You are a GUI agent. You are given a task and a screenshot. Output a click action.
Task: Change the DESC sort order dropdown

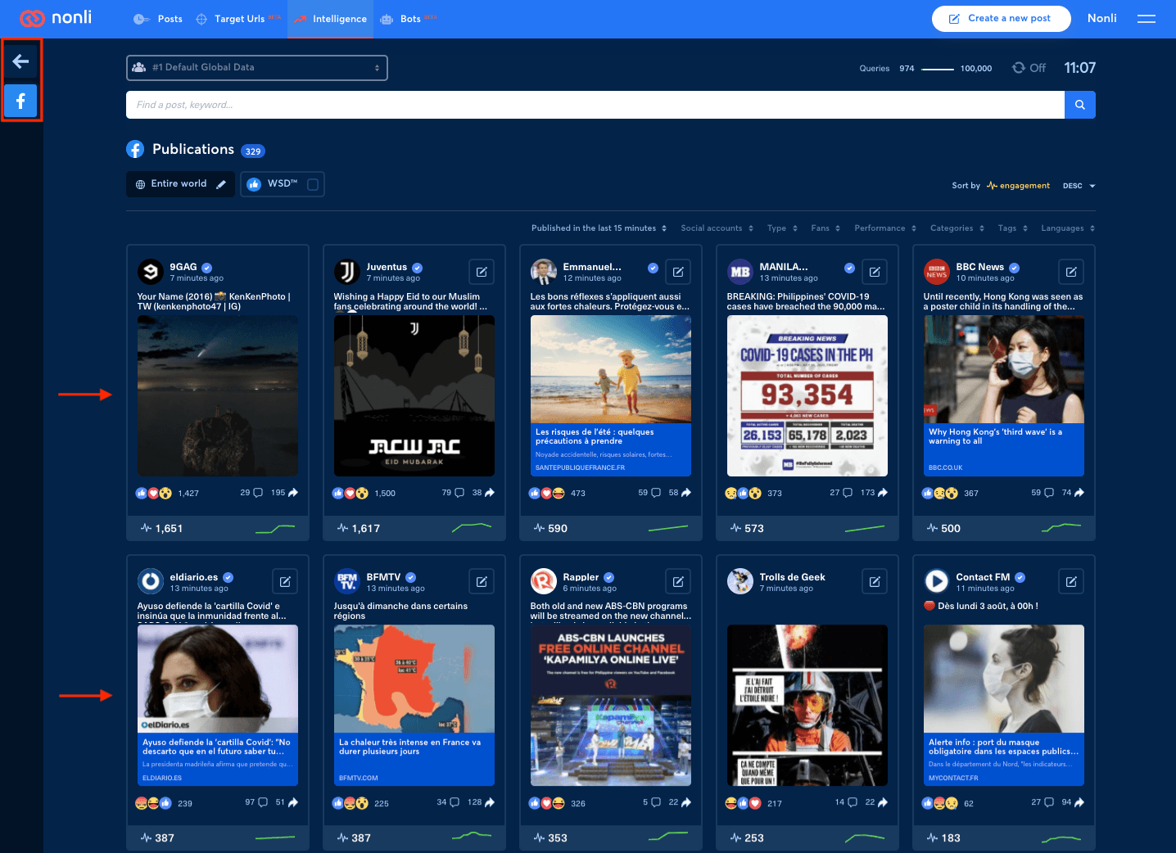click(1079, 186)
